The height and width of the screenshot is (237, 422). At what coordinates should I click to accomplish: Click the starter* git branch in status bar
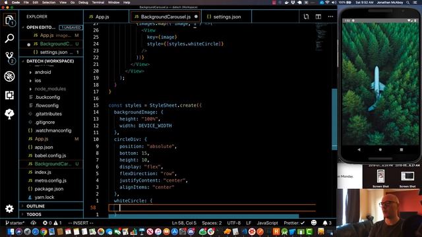tap(15, 223)
